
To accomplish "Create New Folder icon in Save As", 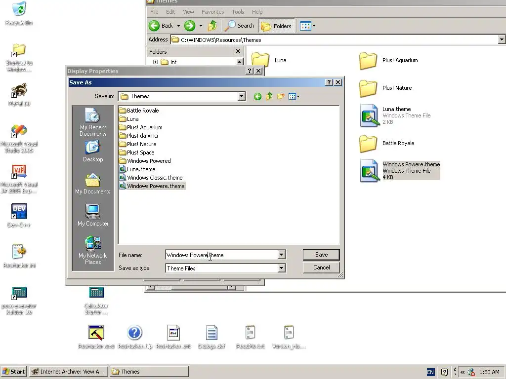I will [281, 96].
